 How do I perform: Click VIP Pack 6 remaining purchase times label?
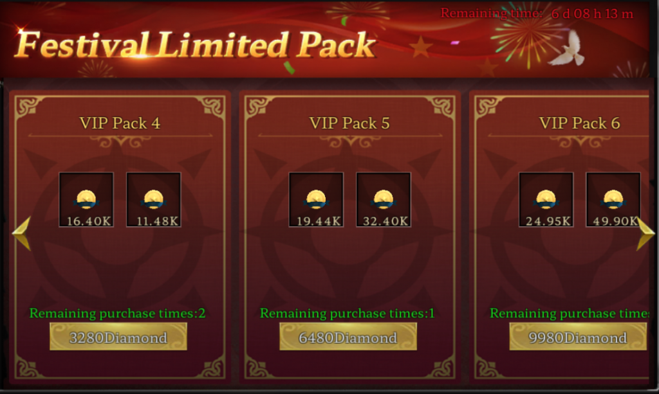[570, 314]
